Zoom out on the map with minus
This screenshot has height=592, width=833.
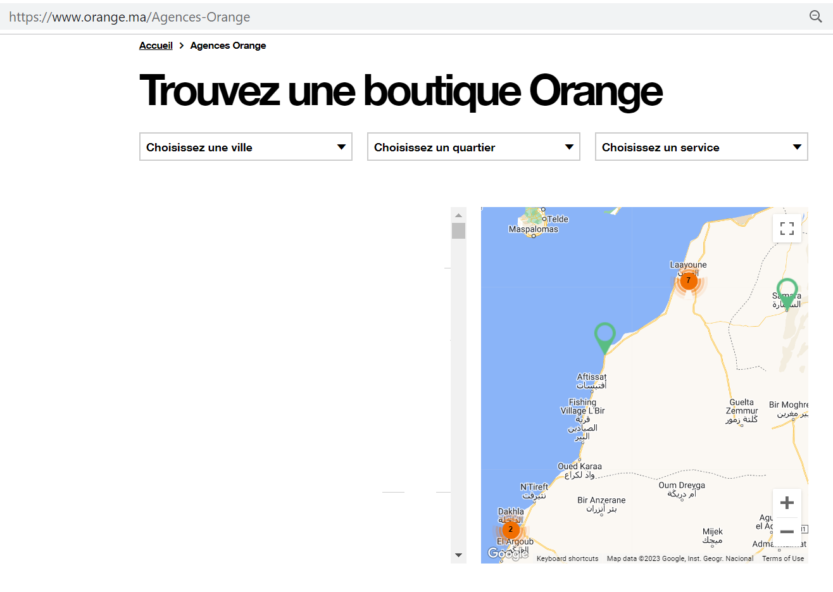tap(787, 532)
